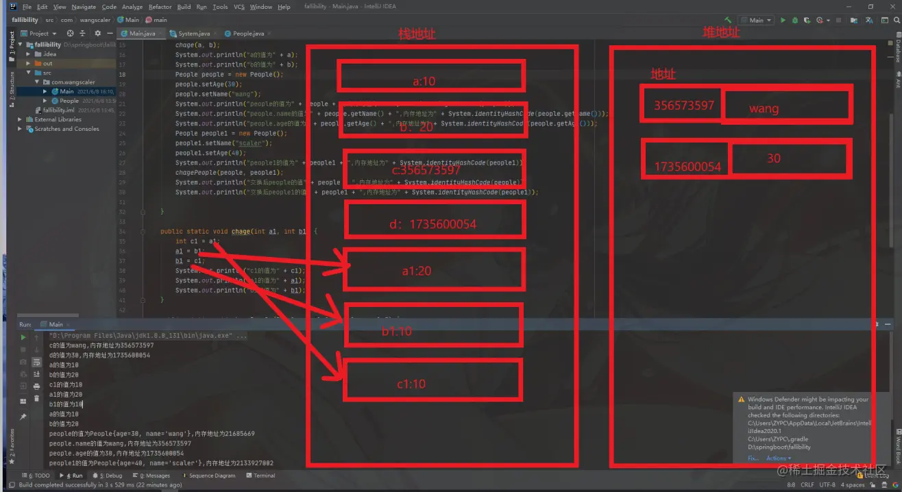
Task: Click the Stop square in main toolbar
Action: tap(839, 20)
